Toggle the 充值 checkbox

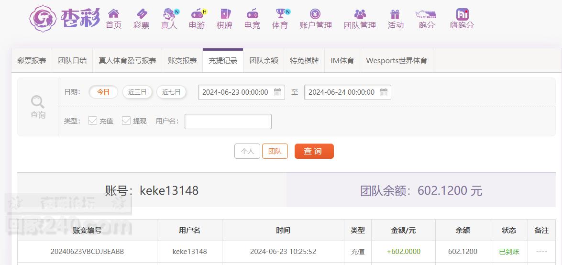pos(93,121)
